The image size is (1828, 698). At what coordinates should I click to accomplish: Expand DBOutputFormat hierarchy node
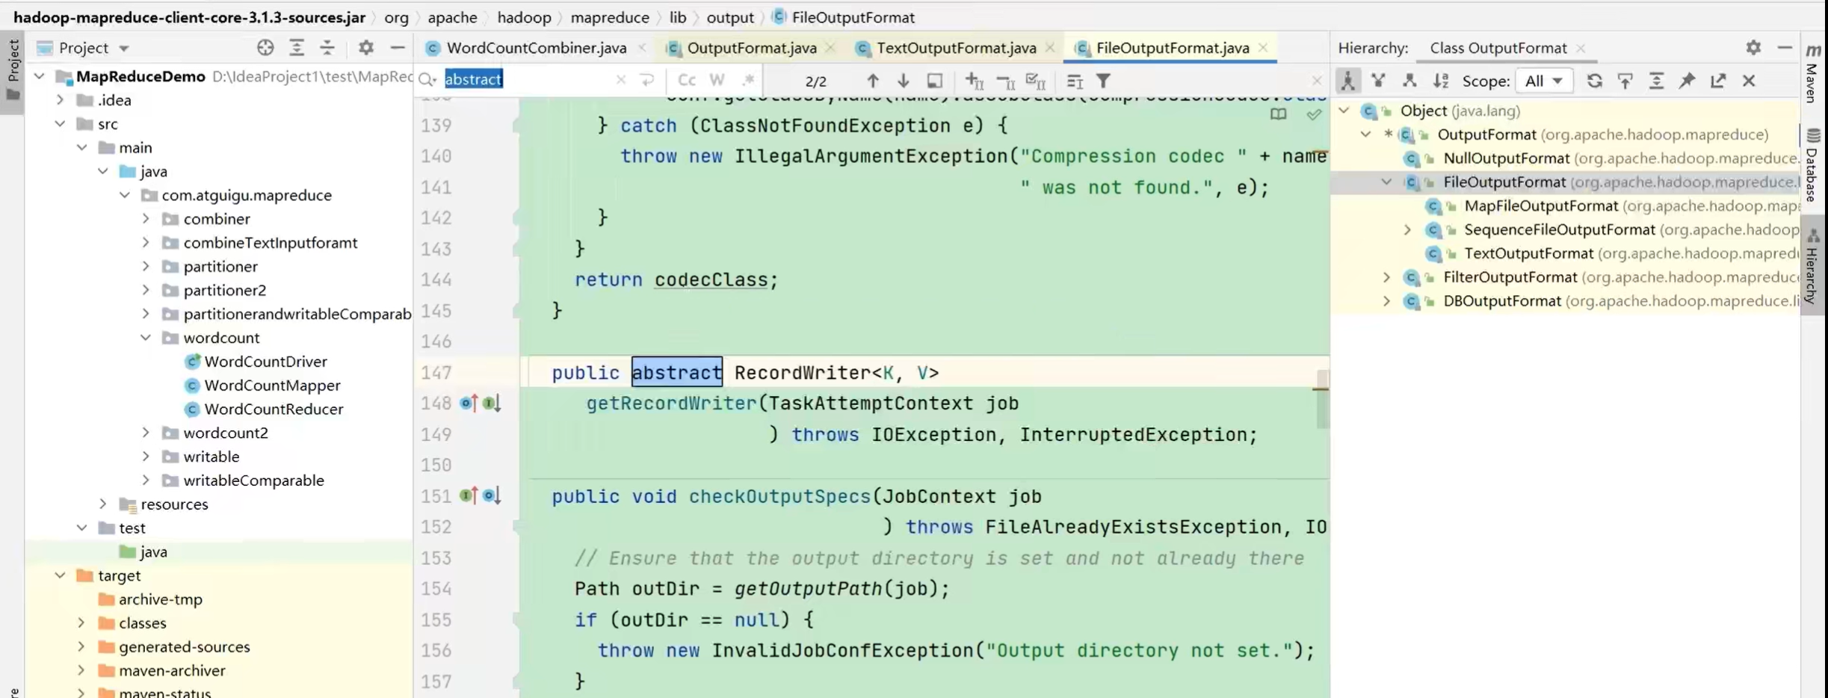(x=1386, y=301)
